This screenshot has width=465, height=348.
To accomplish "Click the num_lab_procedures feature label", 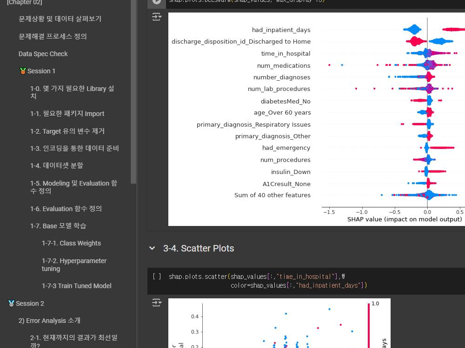I will coord(279,89).
